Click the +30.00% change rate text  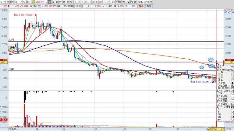pyautogui.click(x=24, y=6)
